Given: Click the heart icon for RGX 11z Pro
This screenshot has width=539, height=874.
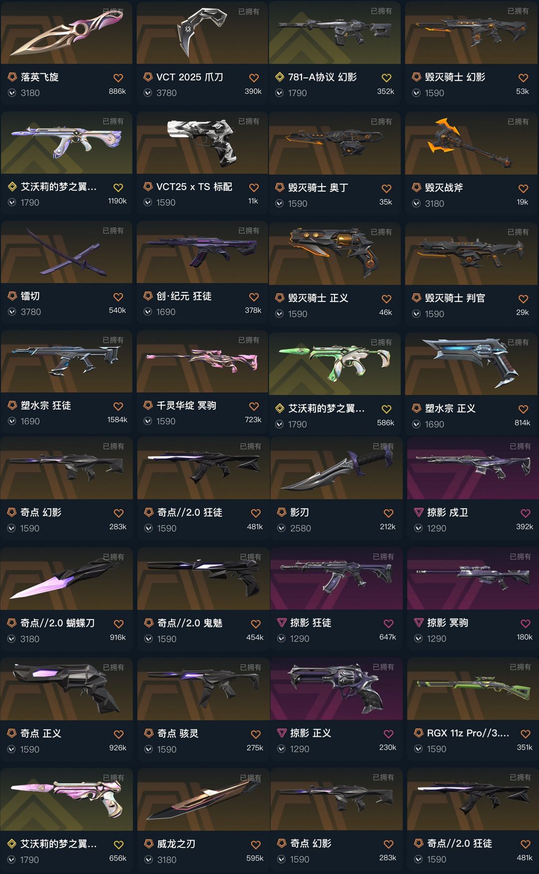Looking at the screenshot, I should pyautogui.click(x=526, y=734).
